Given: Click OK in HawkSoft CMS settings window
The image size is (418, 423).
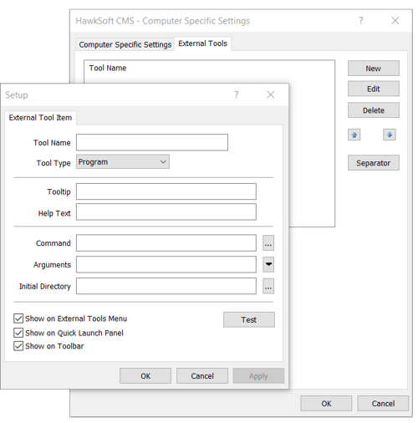Looking at the screenshot, I should (326, 403).
